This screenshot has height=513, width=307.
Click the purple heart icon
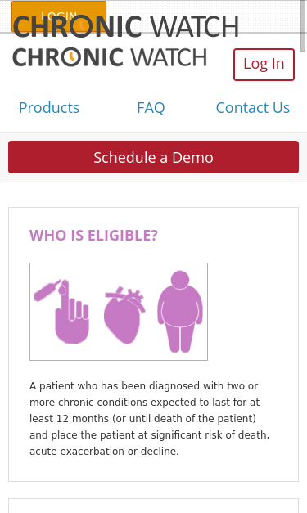point(124,315)
